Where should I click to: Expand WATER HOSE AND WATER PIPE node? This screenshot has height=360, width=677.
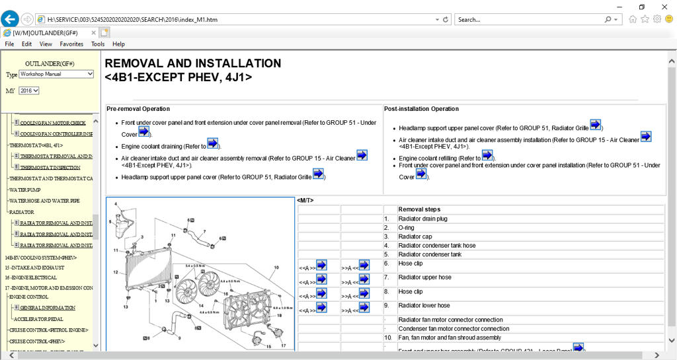(44, 201)
